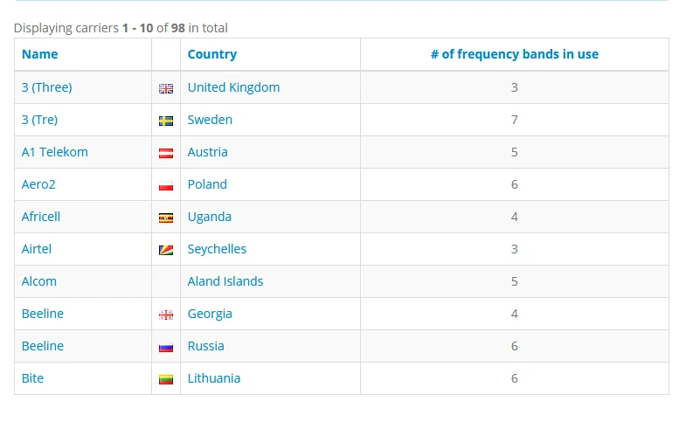Select the Lithuania country link

coord(214,378)
